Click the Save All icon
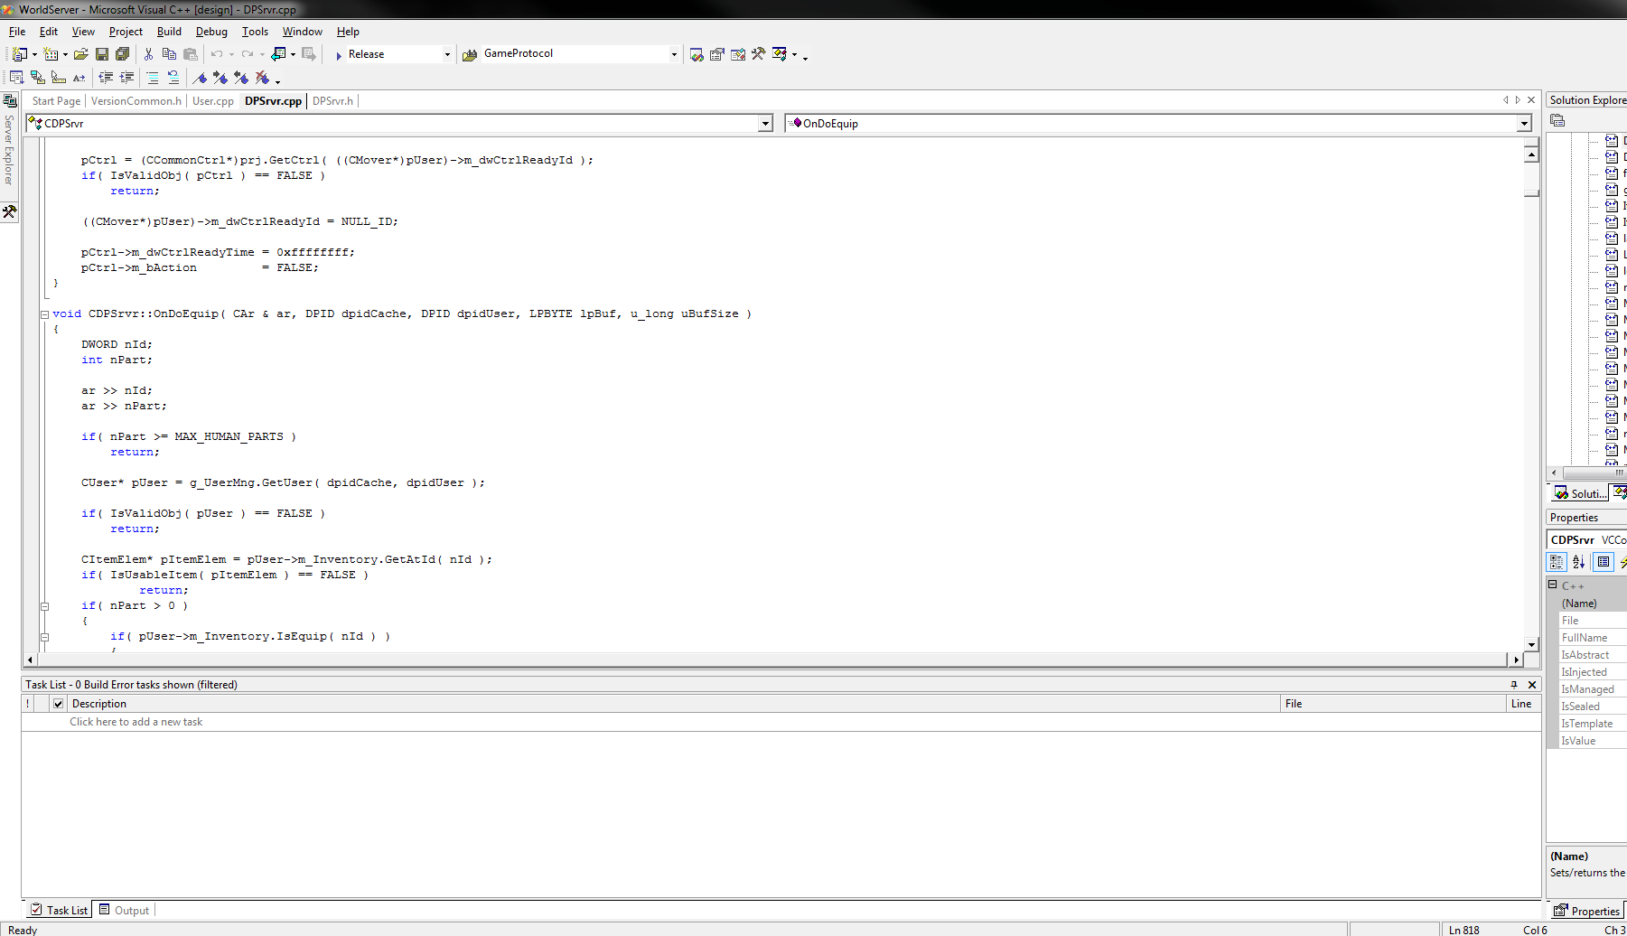Viewport: 1627px width, 936px height. click(122, 54)
